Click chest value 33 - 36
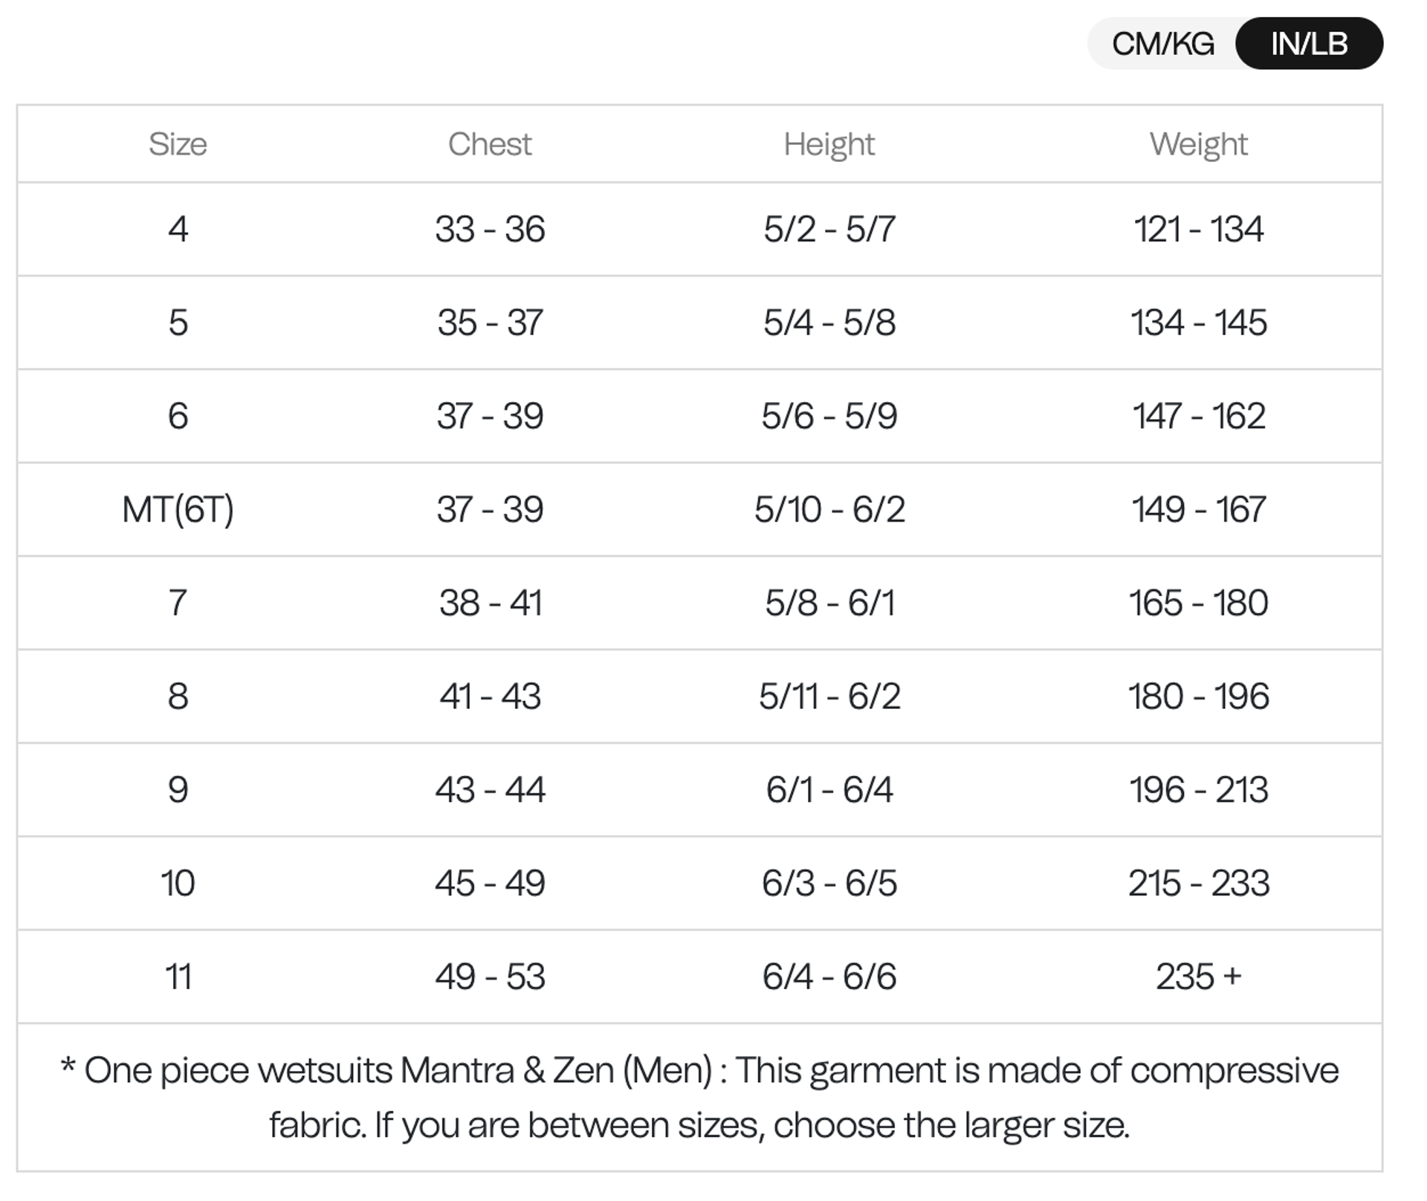The height and width of the screenshot is (1201, 1427). point(490,229)
